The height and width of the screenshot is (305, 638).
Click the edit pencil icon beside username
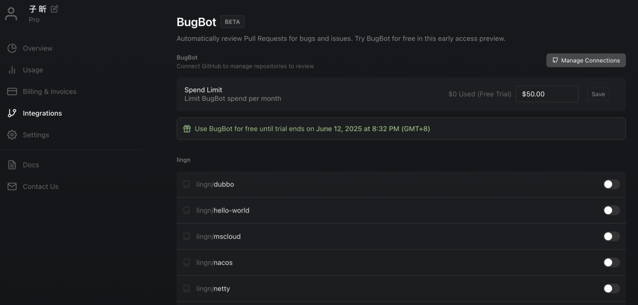[55, 9]
